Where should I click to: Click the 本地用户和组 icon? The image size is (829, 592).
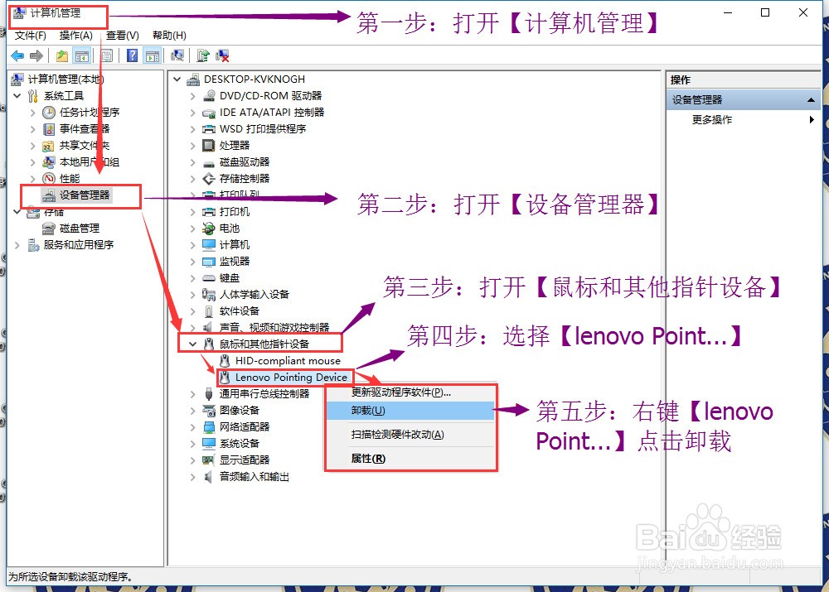tap(49, 162)
